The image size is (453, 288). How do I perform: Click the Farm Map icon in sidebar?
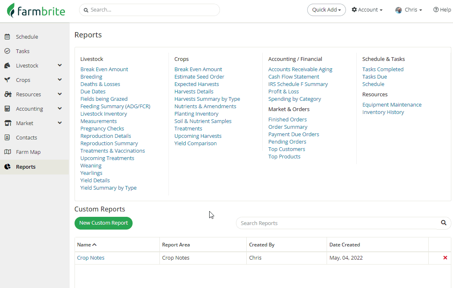[7, 152]
